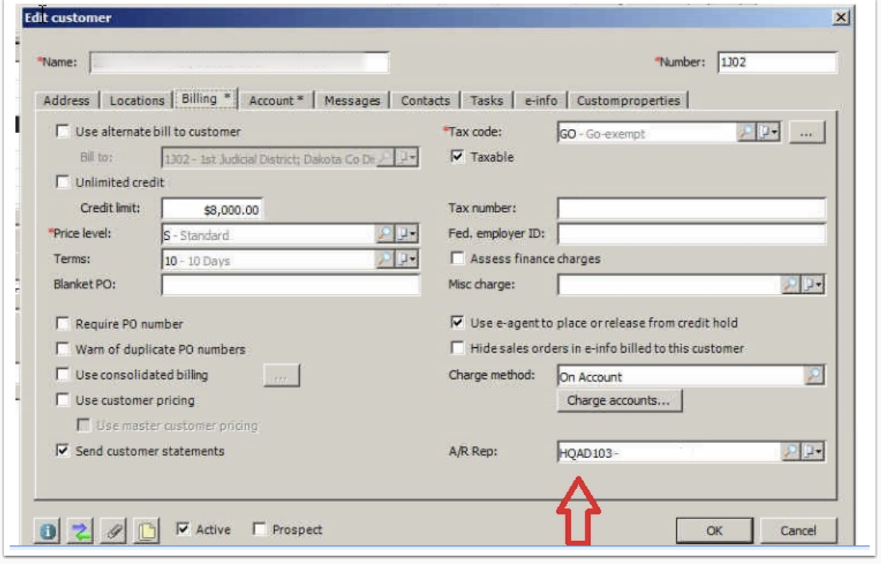Open the Tasks tab
The image size is (881, 564).
(487, 100)
